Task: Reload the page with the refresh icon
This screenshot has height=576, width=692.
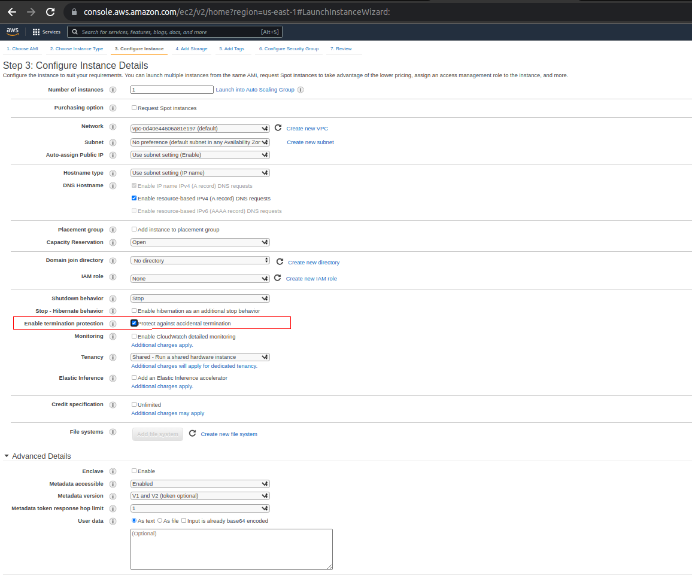Action: pos(50,12)
